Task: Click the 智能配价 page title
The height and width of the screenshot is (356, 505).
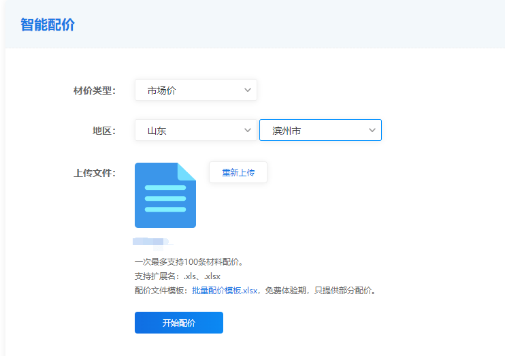Action: click(48, 25)
